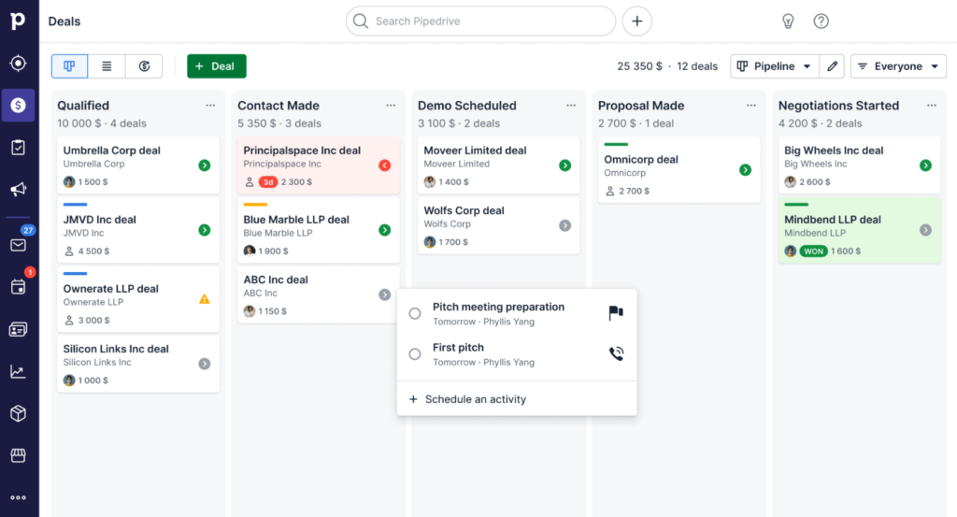
Task: Click the WON label on Mindbend LLP deal
Action: tap(814, 251)
